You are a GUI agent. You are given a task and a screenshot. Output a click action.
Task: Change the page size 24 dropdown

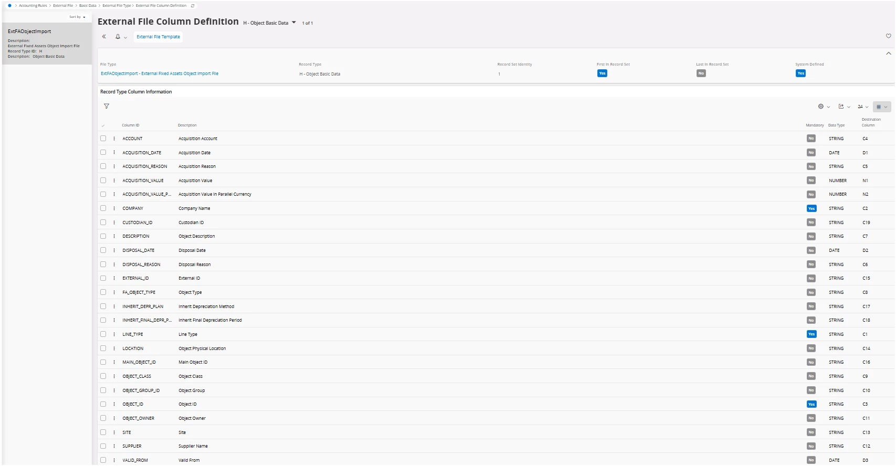(863, 107)
